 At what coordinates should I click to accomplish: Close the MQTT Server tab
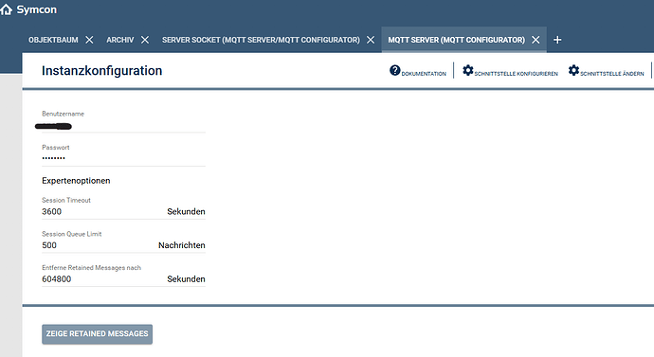(x=536, y=40)
